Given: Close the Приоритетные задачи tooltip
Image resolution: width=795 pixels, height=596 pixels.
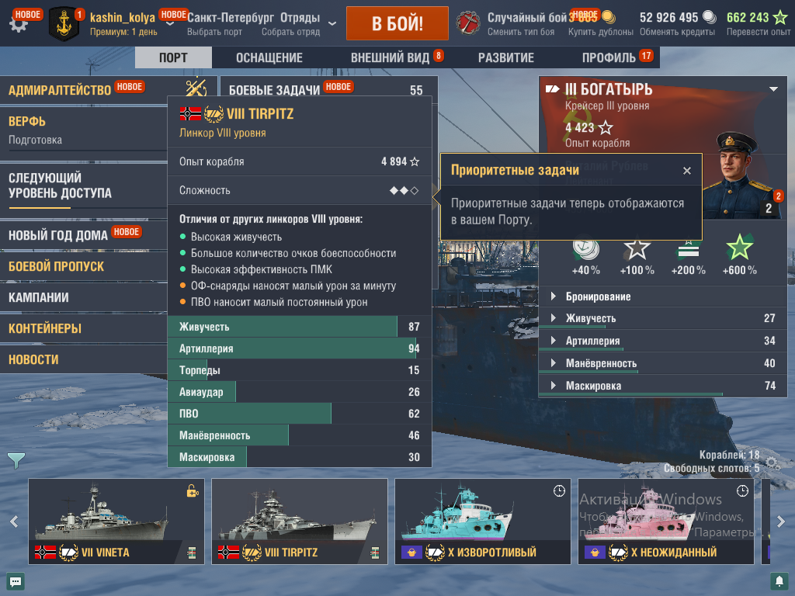Looking at the screenshot, I should click(686, 171).
